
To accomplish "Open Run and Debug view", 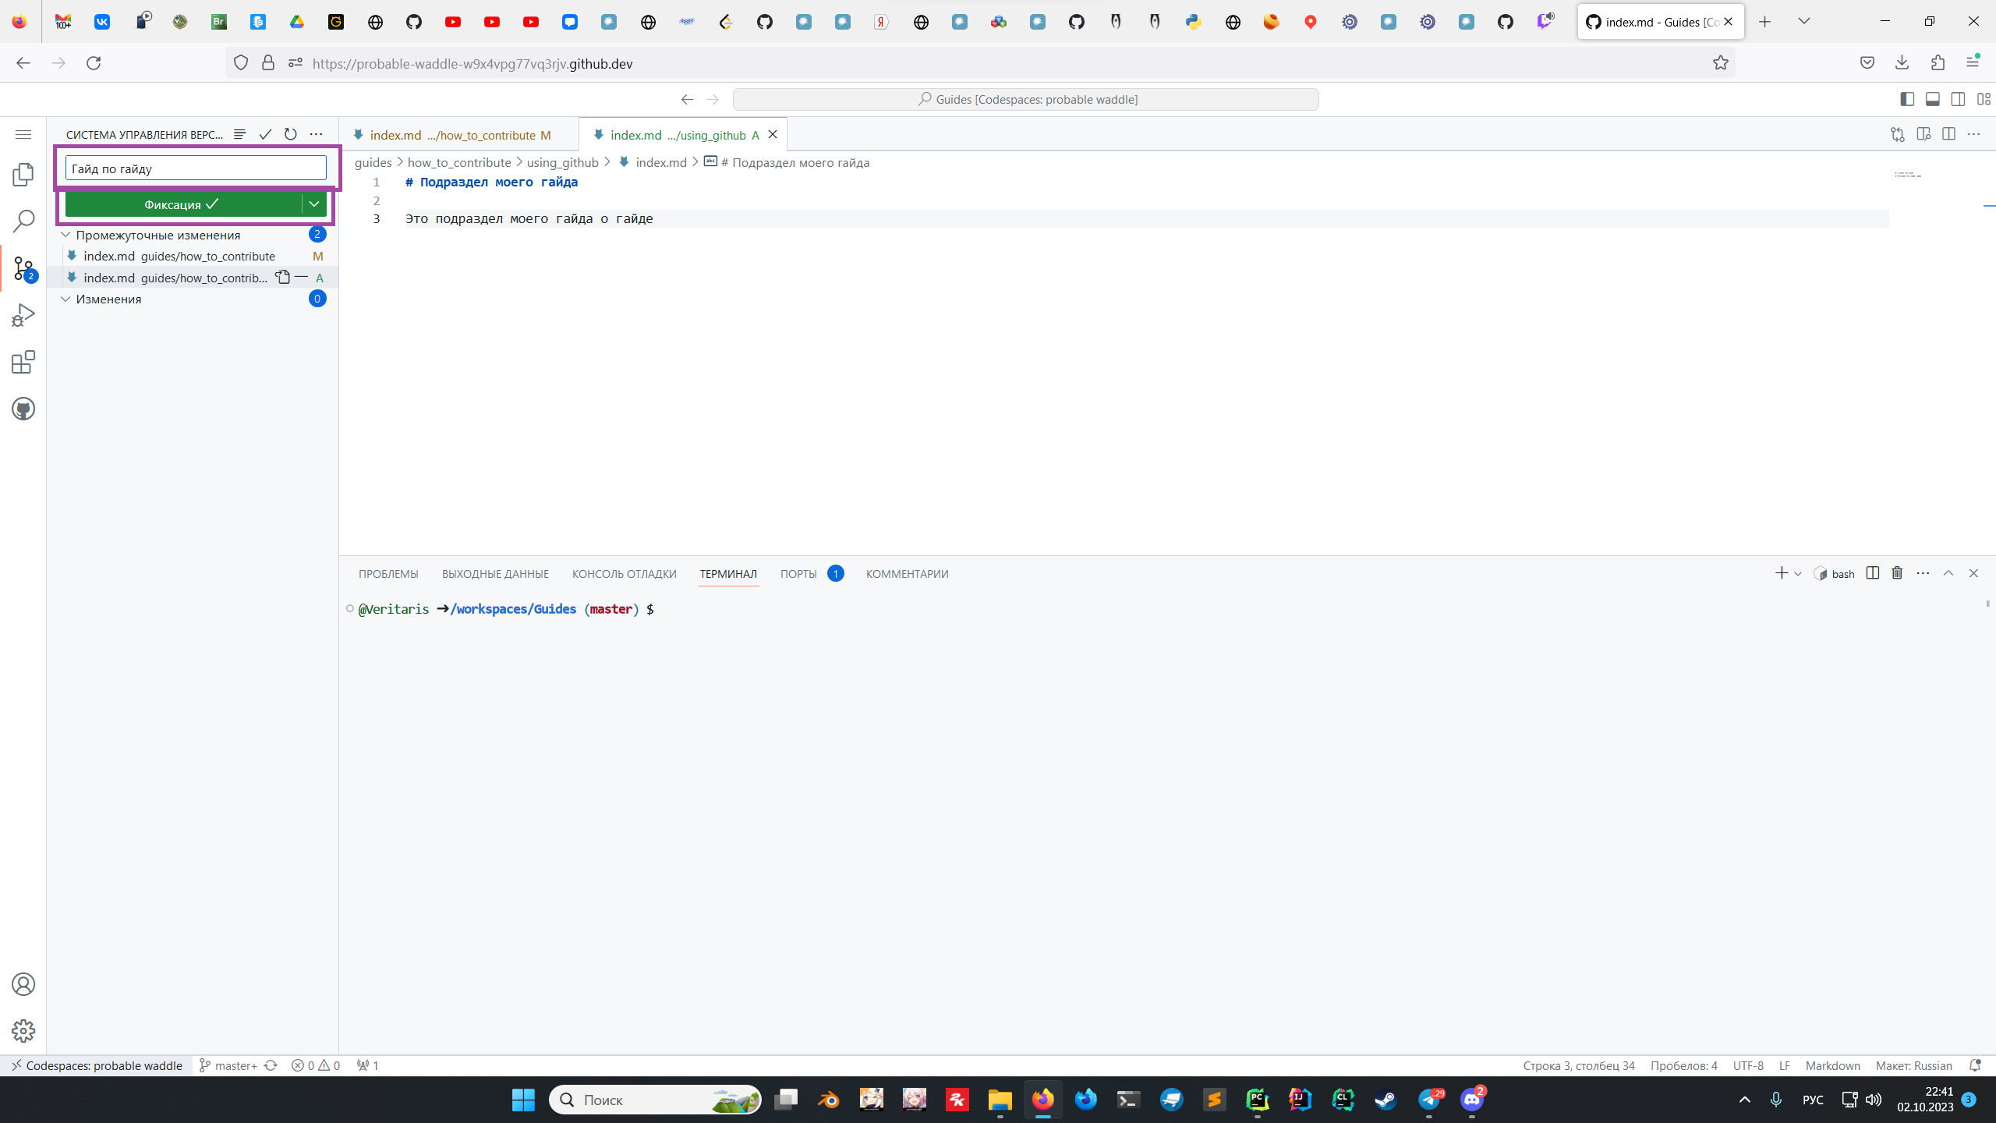I will [23, 315].
